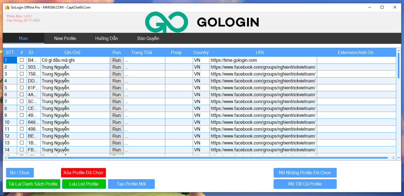Select the row 13 checkbox
The width and height of the screenshot is (404, 196).
(22, 143)
